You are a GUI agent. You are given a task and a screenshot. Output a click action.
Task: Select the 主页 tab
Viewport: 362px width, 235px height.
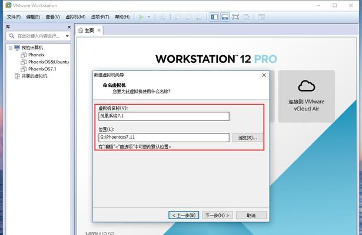(89, 31)
